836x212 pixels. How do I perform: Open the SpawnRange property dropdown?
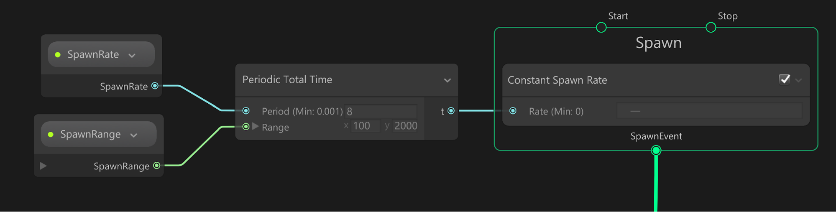click(x=134, y=135)
